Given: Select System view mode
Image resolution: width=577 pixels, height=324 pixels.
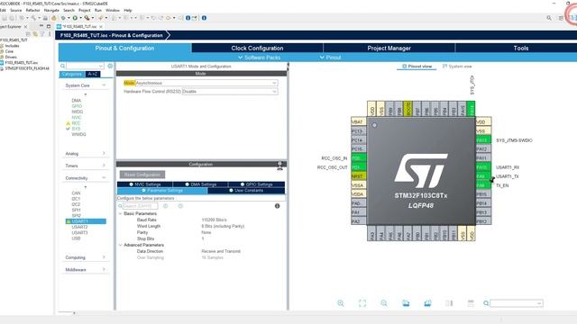Looking at the screenshot, I should [457, 66].
